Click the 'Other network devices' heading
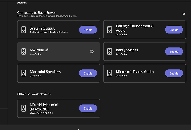 [x=34, y=94]
